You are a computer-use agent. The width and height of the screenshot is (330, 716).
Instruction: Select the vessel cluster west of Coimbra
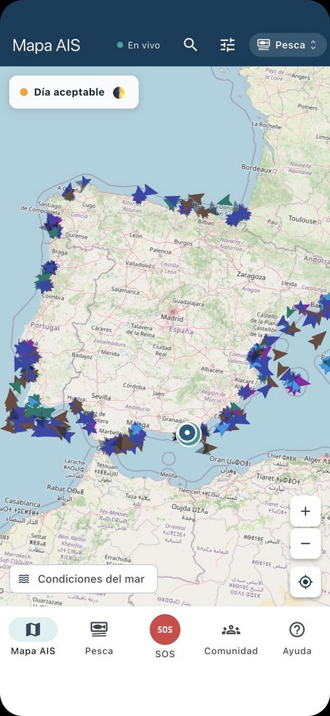point(44,285)
